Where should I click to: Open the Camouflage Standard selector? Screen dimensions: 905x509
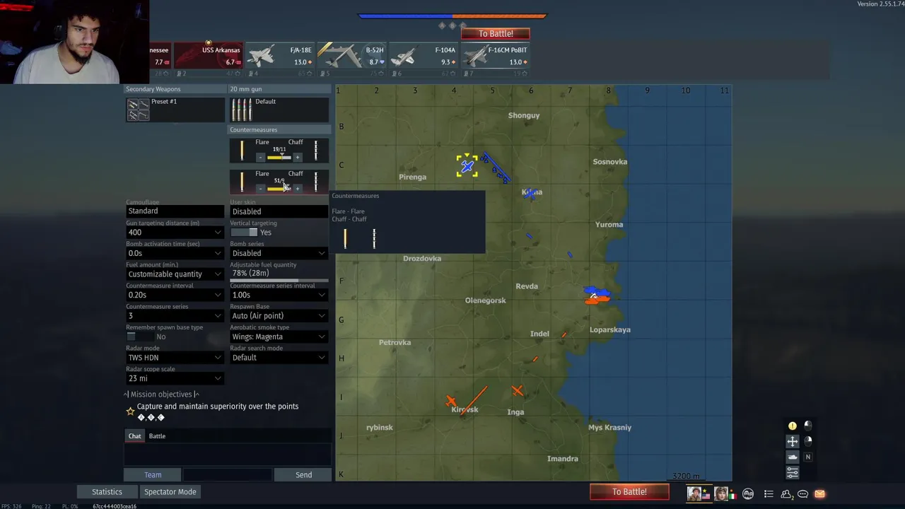175,211
